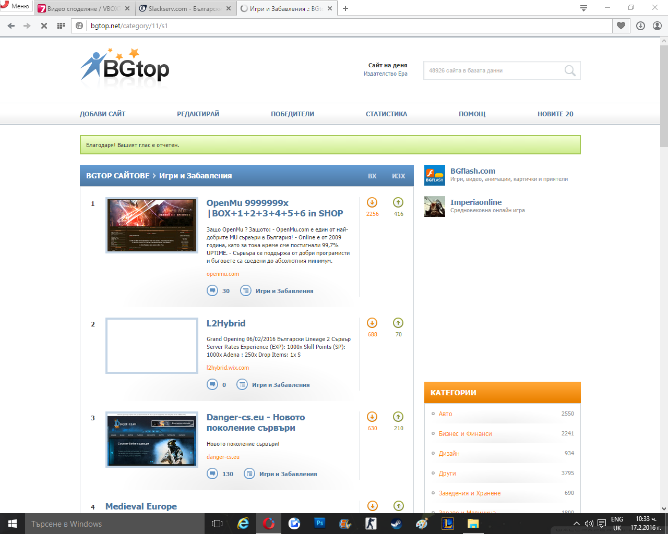The height and width of the screenshot is (534, 668).
Task: Open File Explorer from the taskbar
Action: [473, 524]
